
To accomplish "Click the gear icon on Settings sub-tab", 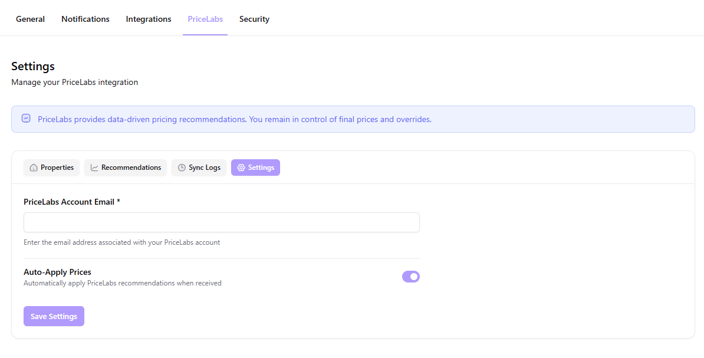I will click(x=241, y=167).
